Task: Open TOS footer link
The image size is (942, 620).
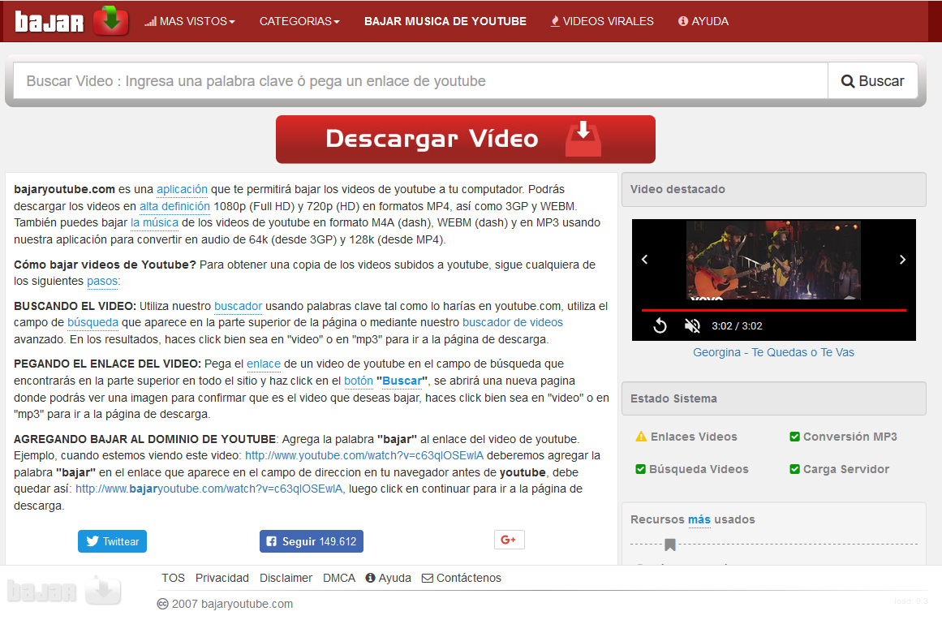Action: pos(173,578)
